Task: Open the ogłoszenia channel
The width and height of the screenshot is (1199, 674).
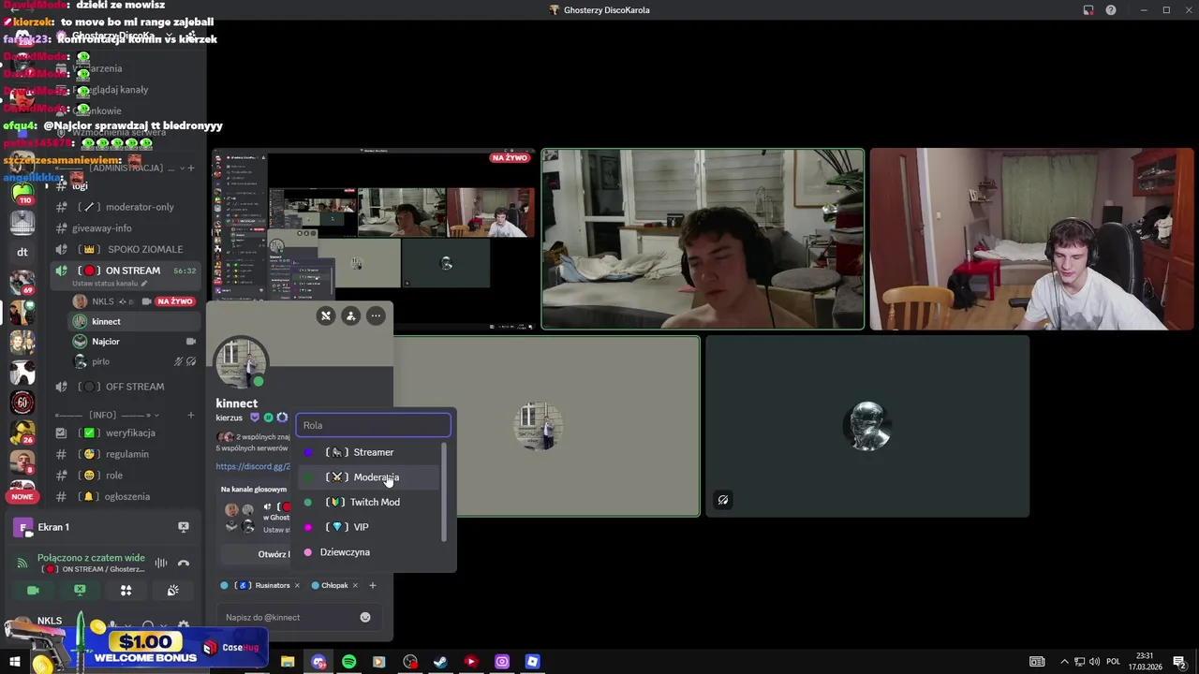Action: [x=126, y=496]
